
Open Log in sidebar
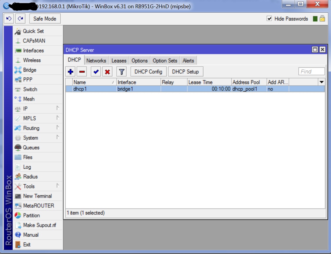tap(38, 167)
